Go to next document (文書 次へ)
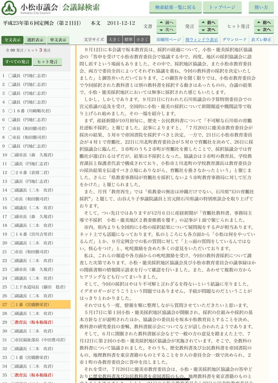This screenshot has height=383, width=278. pyautogui.click(x=166, y=30)
